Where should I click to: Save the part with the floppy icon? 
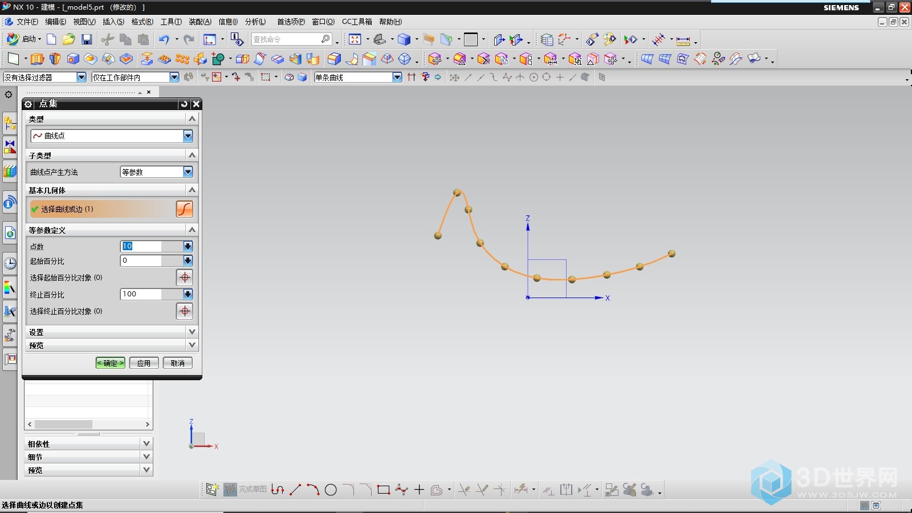click(x=87, y=39)
